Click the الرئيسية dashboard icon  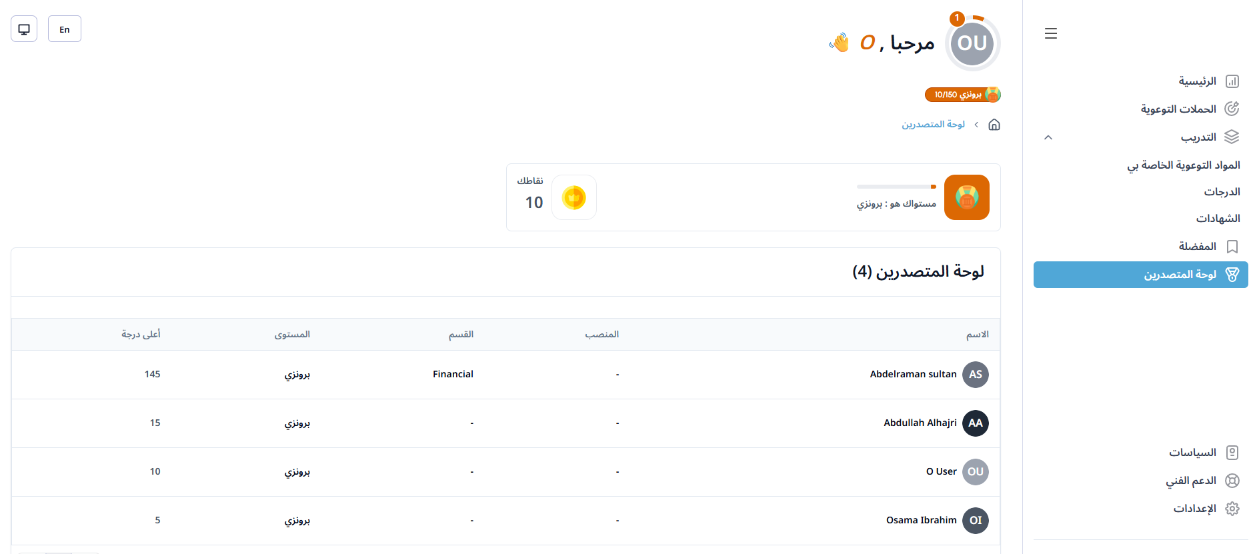tap(1232, 81)
